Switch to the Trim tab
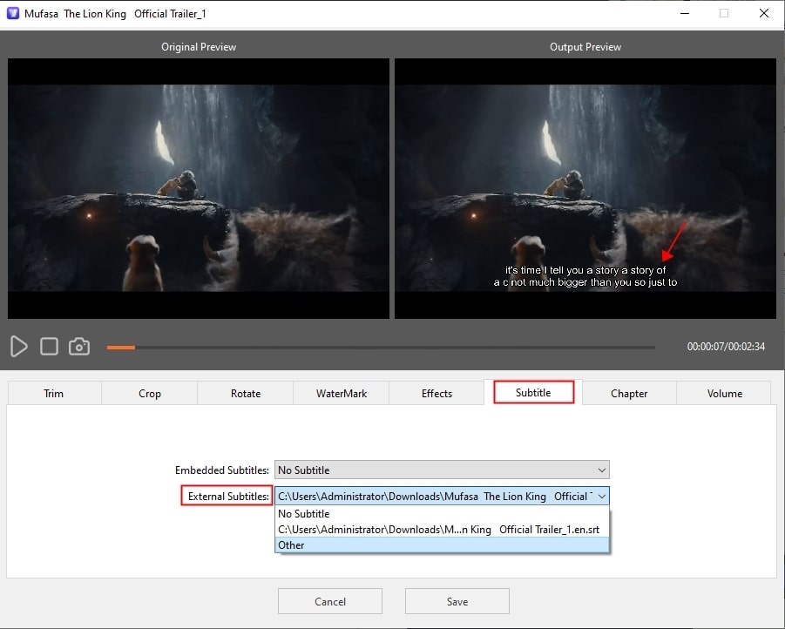Screen dimensions: 785x629 click(53, 393)
